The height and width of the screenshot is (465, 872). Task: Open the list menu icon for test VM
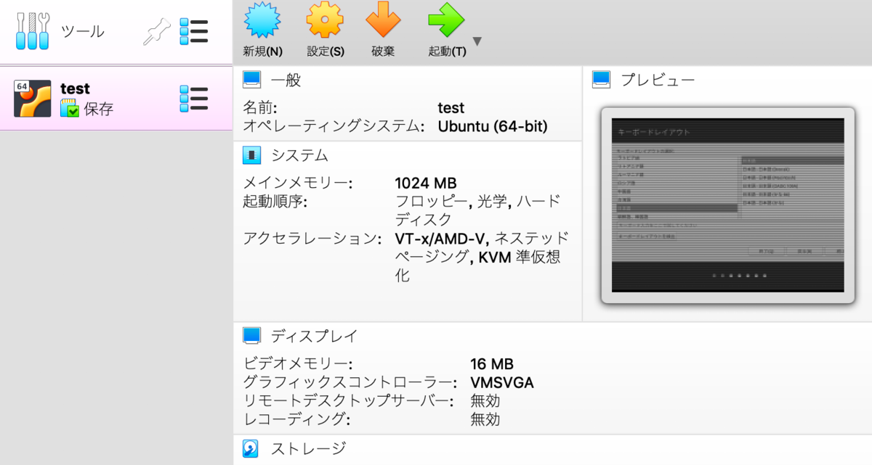pyautogui.click(x=194, y=99)
